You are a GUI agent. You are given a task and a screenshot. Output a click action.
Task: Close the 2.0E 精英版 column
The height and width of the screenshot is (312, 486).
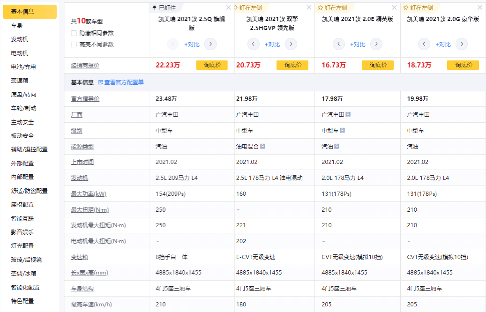coord(394,7)
